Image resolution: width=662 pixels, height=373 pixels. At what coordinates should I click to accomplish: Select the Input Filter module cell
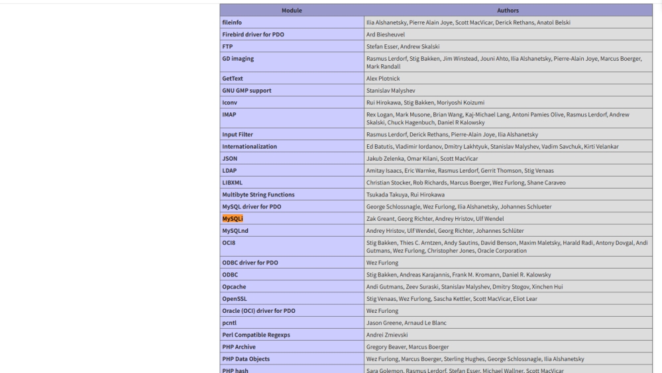click(292, 134)
